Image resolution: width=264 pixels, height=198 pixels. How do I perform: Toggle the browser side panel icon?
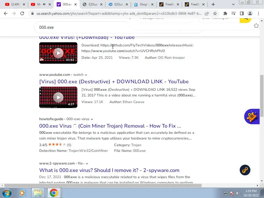click(242, 13)
